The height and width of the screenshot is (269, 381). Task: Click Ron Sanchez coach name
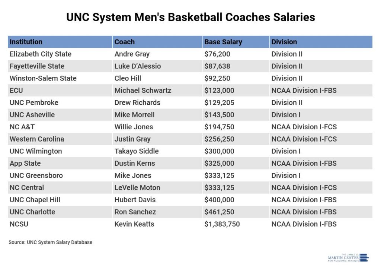[135, 212]
